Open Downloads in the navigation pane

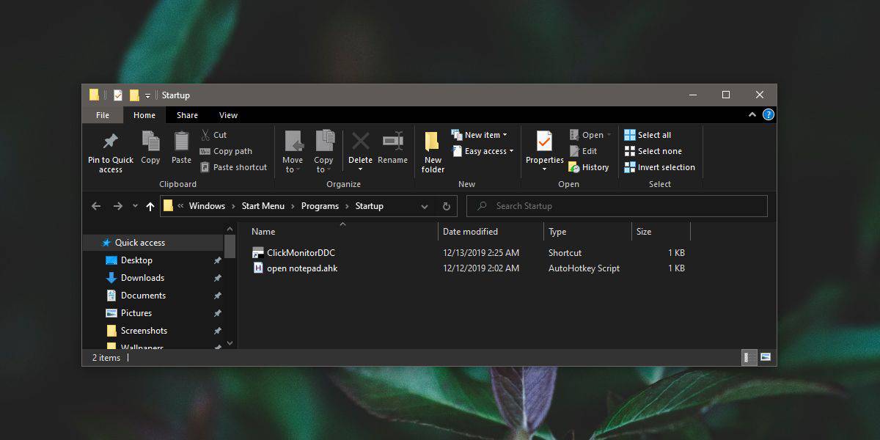point(142,278)
